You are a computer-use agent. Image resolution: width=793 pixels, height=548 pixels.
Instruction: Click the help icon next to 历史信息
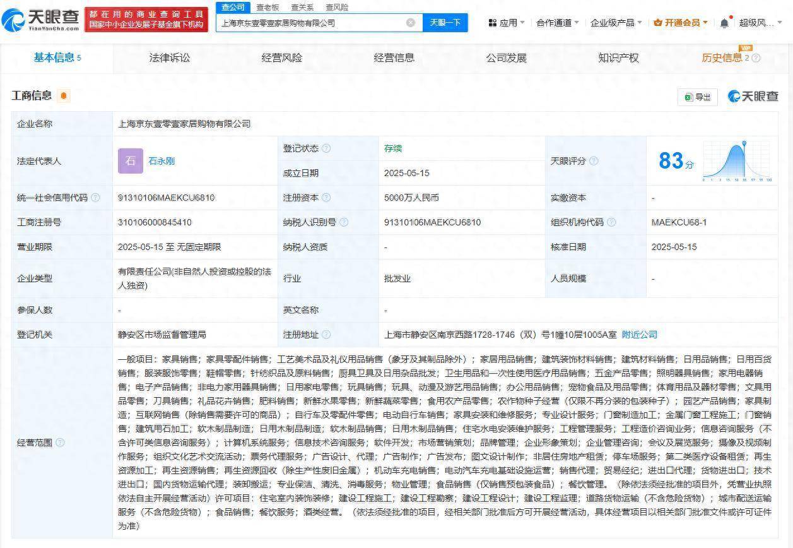[x=756, y=58]
